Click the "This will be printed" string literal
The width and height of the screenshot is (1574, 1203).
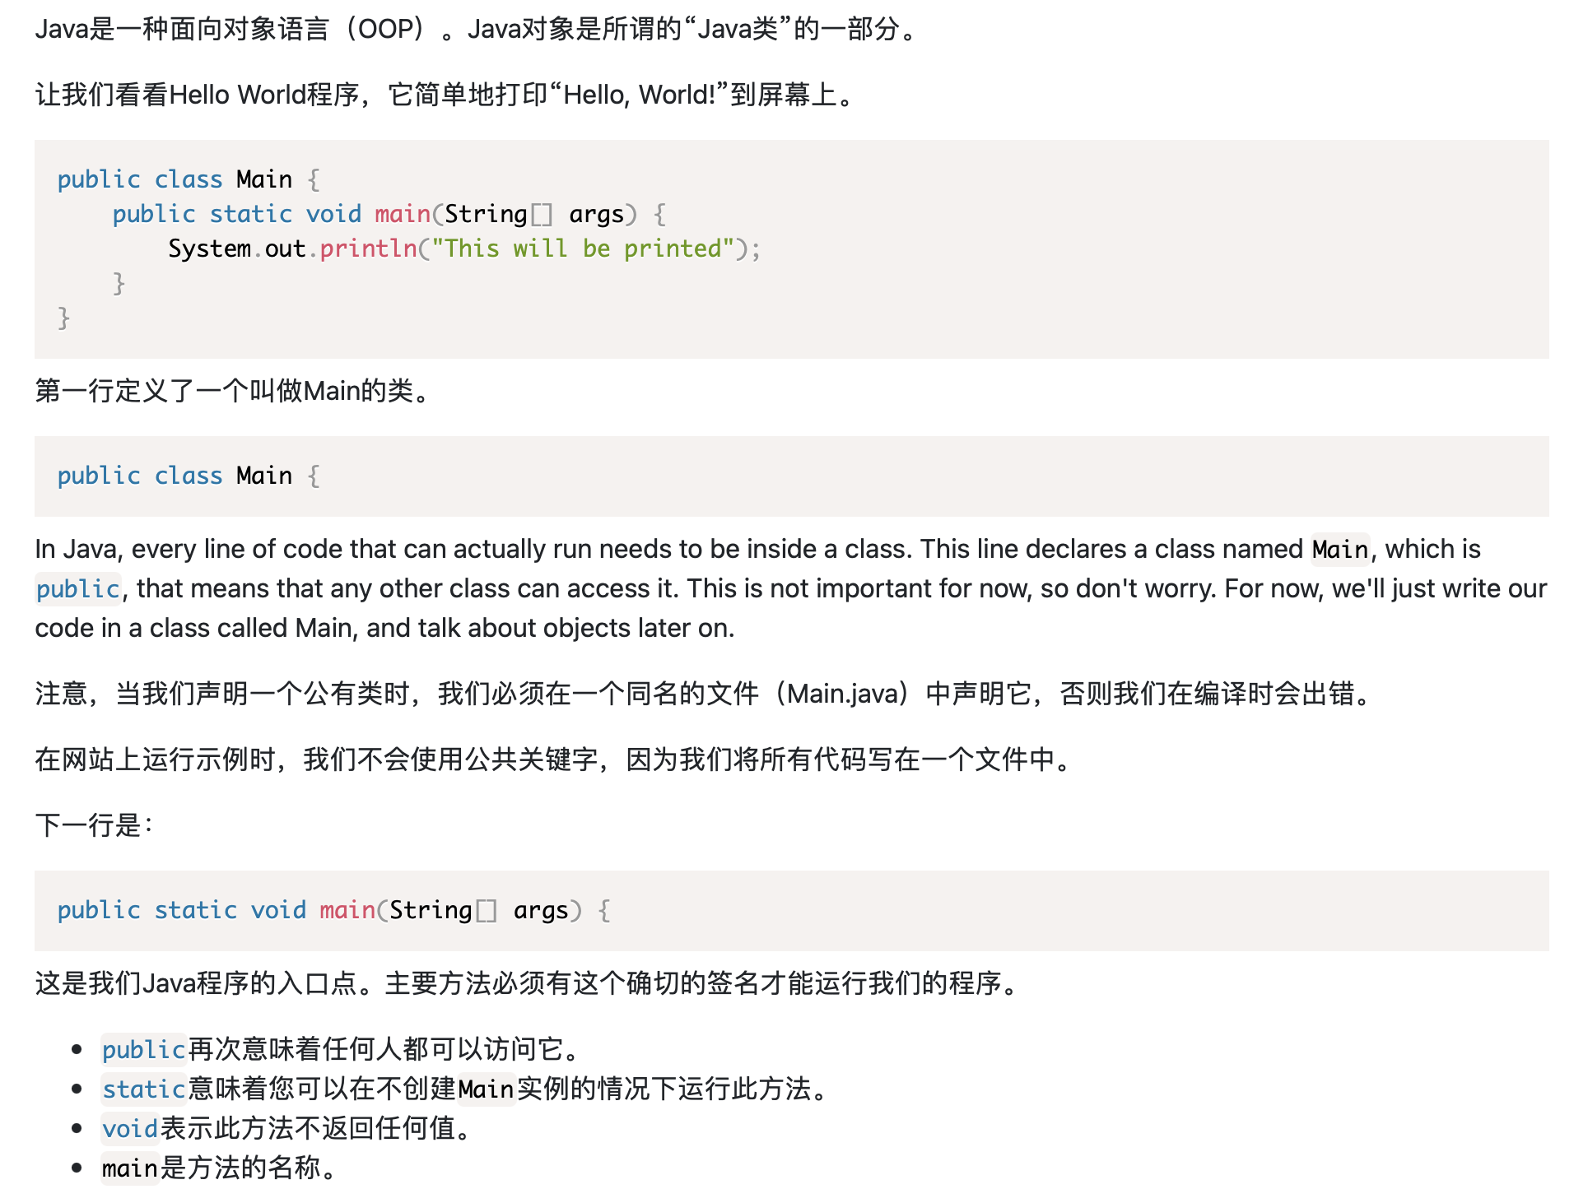582,248
